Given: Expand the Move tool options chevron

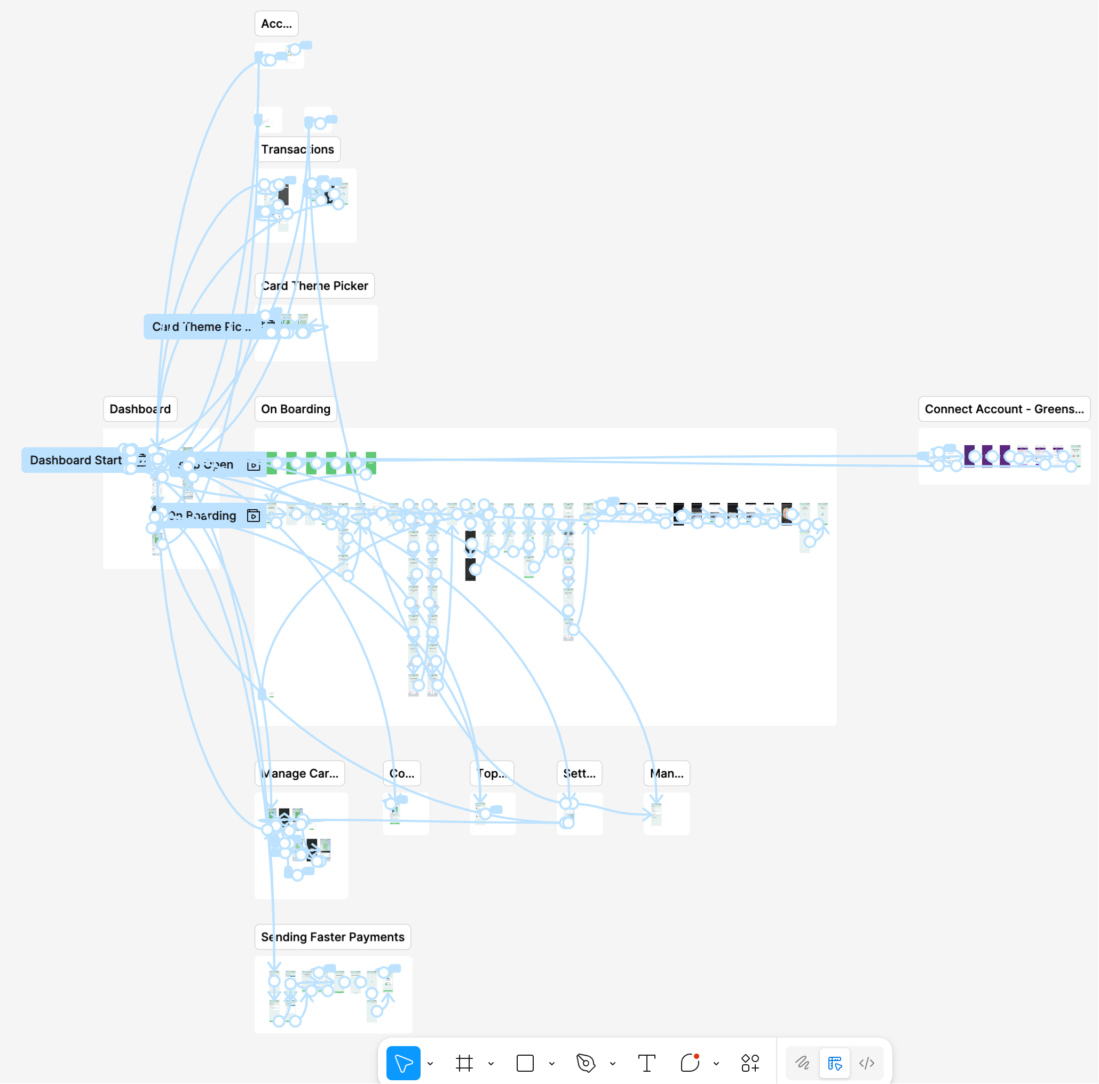Looking at the screenshot, I should pyautogui.click(x=431, y=1063).
